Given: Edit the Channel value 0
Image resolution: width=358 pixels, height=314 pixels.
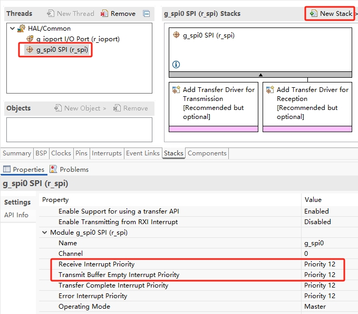Looking at the screenshot, I should click(306, 254).
